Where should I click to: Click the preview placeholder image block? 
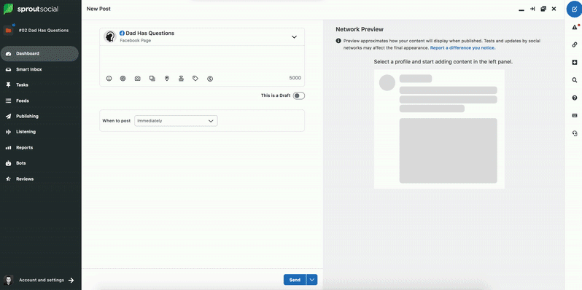pos(448,151)
